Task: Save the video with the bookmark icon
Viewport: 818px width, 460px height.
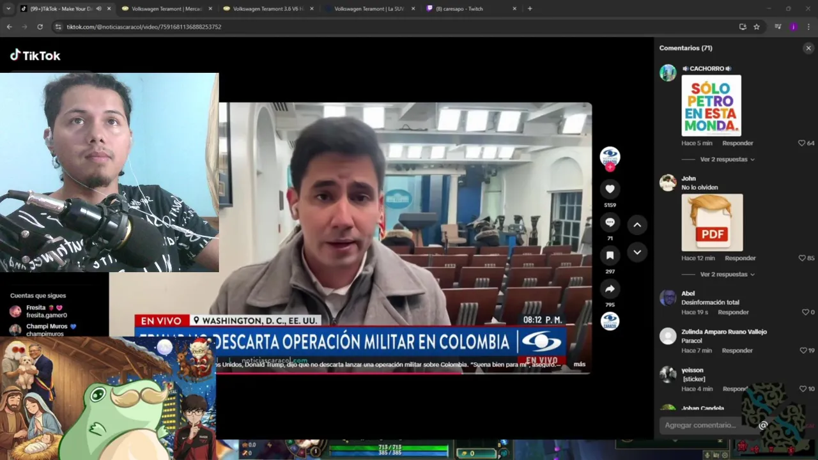Action: click(610, 256)
